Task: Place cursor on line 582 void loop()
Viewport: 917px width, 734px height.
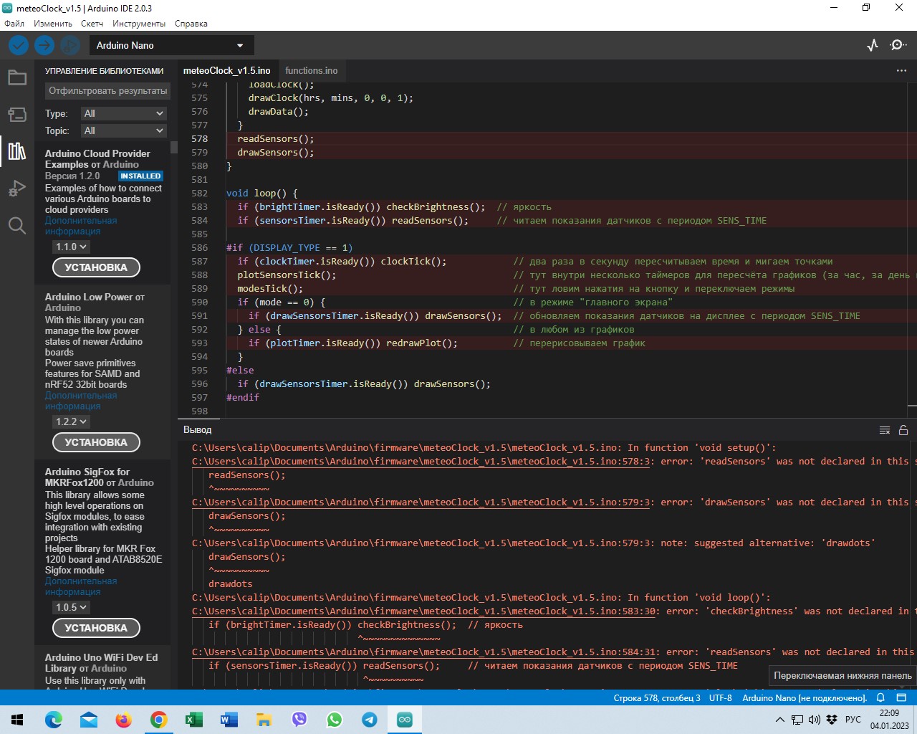Action: [x=261, y=194]
